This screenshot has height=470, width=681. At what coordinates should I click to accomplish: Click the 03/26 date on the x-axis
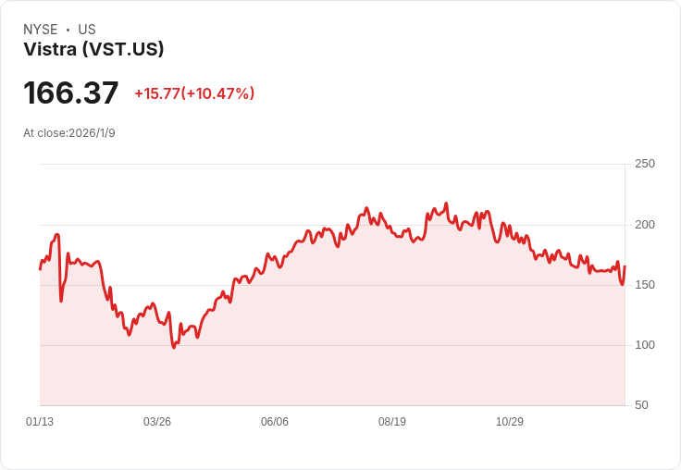(157, 422)
